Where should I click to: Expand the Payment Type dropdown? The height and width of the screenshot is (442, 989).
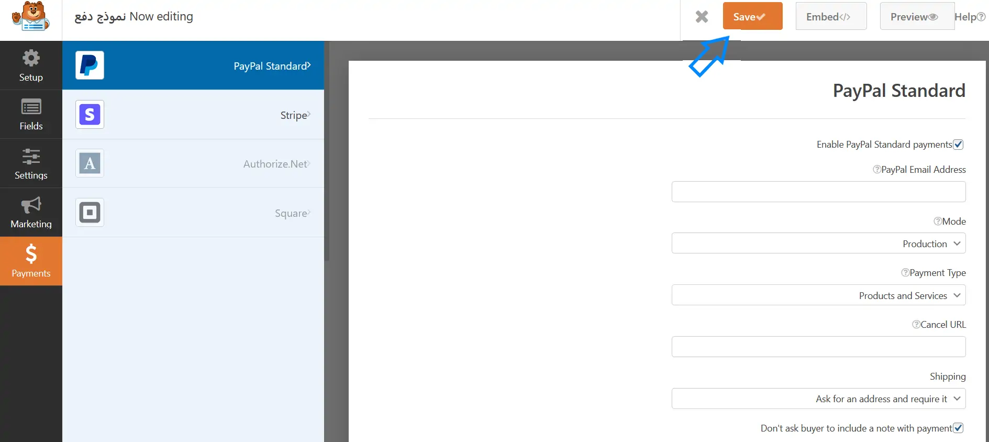click(x=818, y=295)
